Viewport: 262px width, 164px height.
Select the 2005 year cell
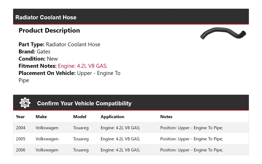20,139
